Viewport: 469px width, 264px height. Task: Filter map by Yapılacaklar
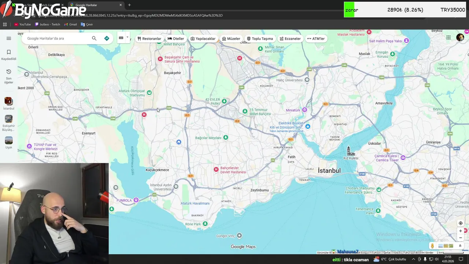click(x=203, y=38)
